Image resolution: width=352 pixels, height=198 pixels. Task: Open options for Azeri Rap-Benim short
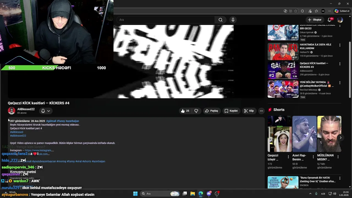(313, 157)
